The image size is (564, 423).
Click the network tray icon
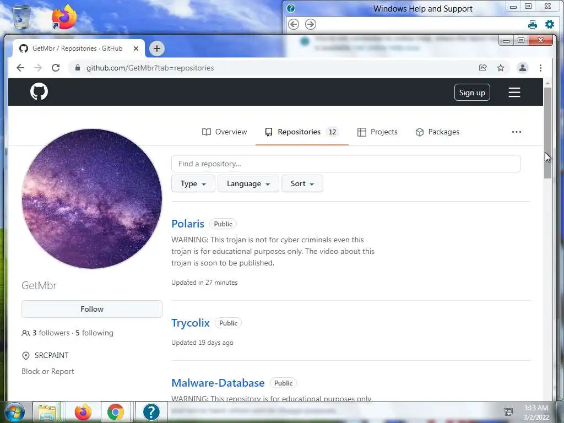508,412
